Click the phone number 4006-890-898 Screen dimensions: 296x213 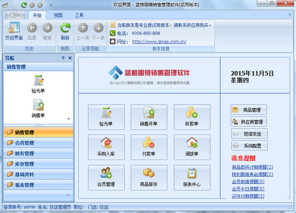146,33
